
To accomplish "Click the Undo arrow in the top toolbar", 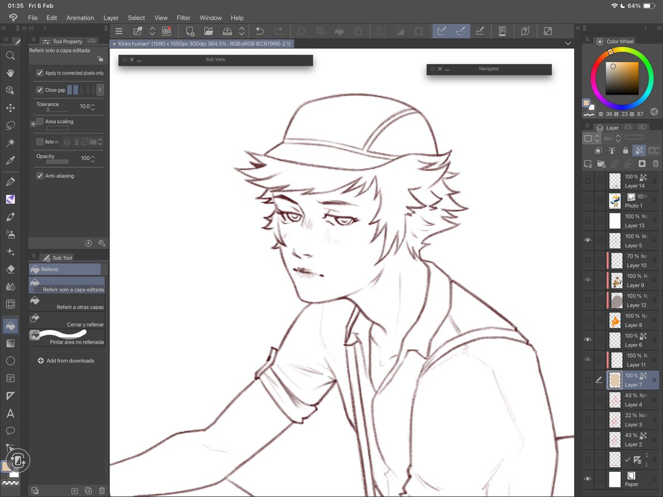I will (259, 31).
